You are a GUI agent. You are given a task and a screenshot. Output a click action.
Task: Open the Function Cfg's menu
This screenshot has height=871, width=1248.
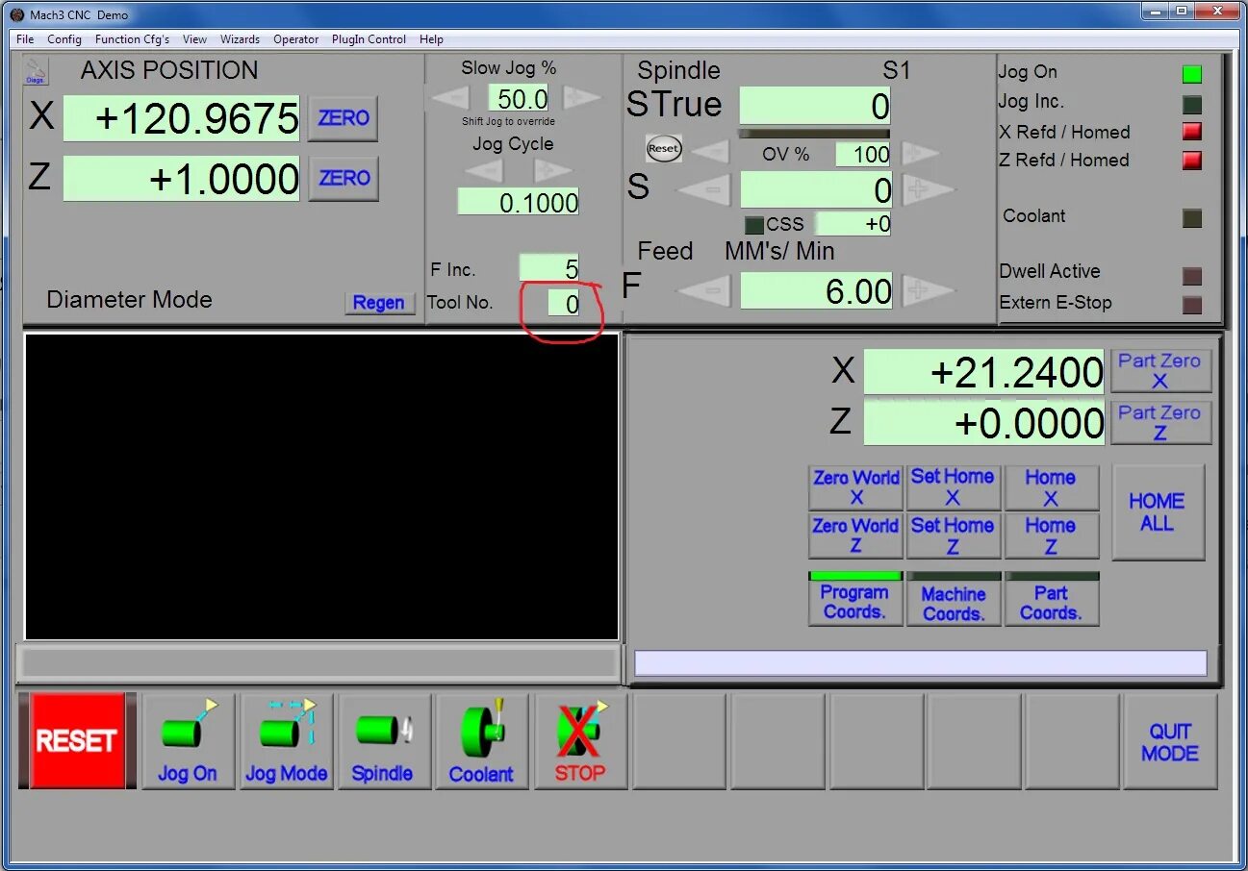132,39
